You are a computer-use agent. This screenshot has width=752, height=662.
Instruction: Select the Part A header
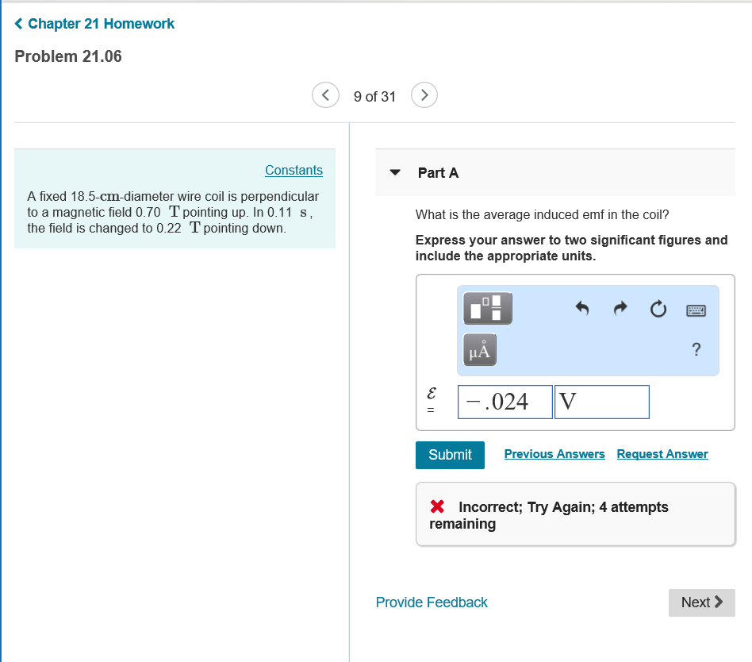(438, 173)
